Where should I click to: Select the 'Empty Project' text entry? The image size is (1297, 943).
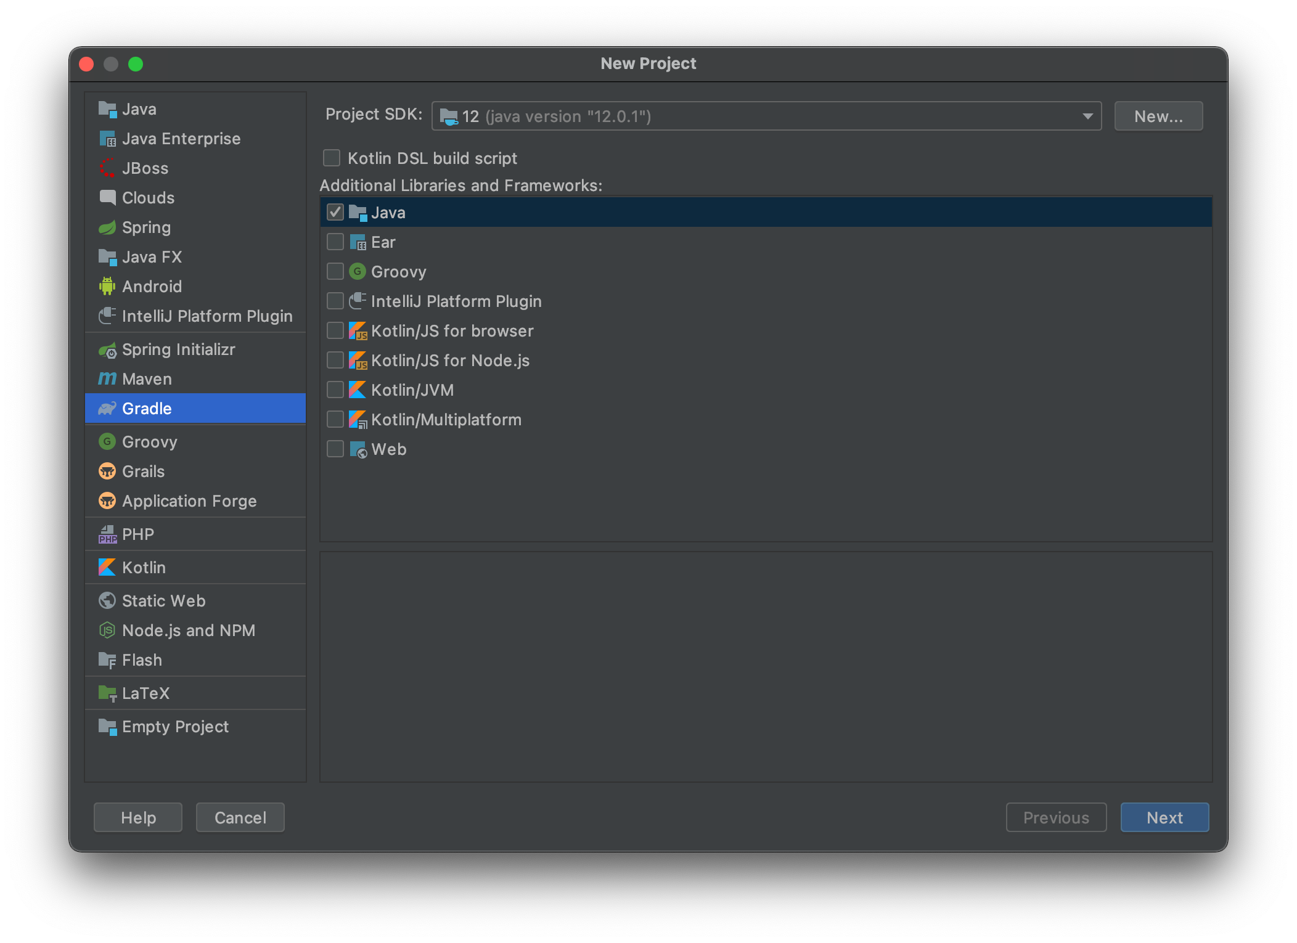[x=175, y=727]
